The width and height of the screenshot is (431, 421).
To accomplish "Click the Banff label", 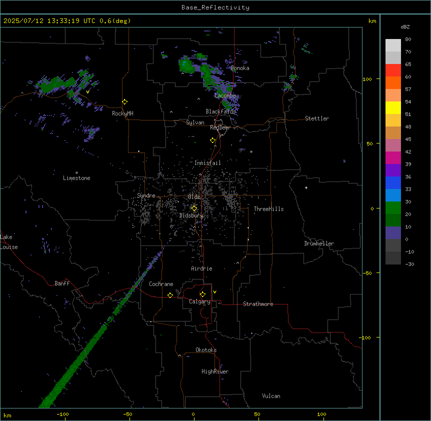I will coord(62,283).
